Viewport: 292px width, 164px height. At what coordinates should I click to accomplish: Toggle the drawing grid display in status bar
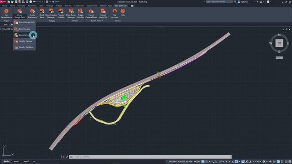[x=203, y=162]
